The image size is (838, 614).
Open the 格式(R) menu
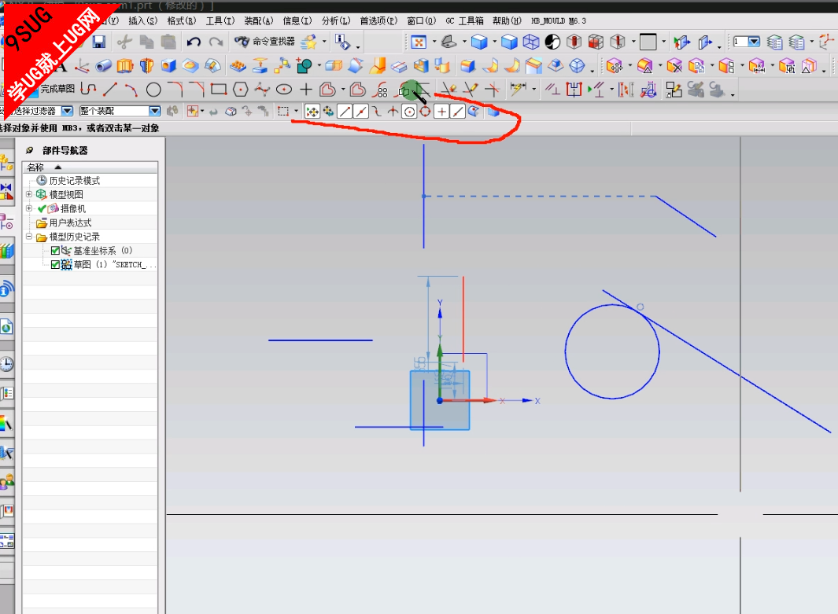(182, 20)
